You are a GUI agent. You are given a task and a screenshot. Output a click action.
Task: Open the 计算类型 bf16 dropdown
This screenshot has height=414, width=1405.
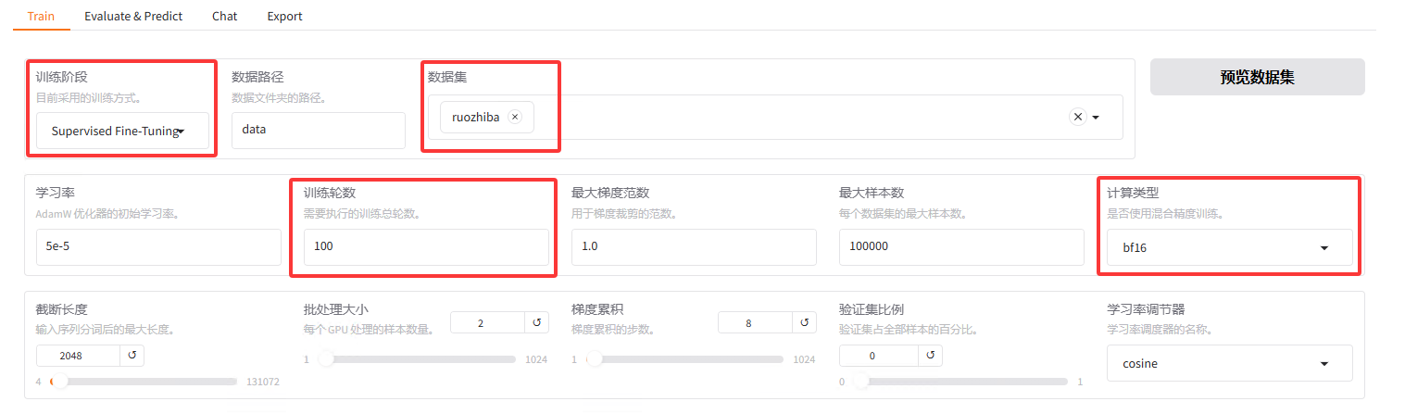[x=1230, y=247]
